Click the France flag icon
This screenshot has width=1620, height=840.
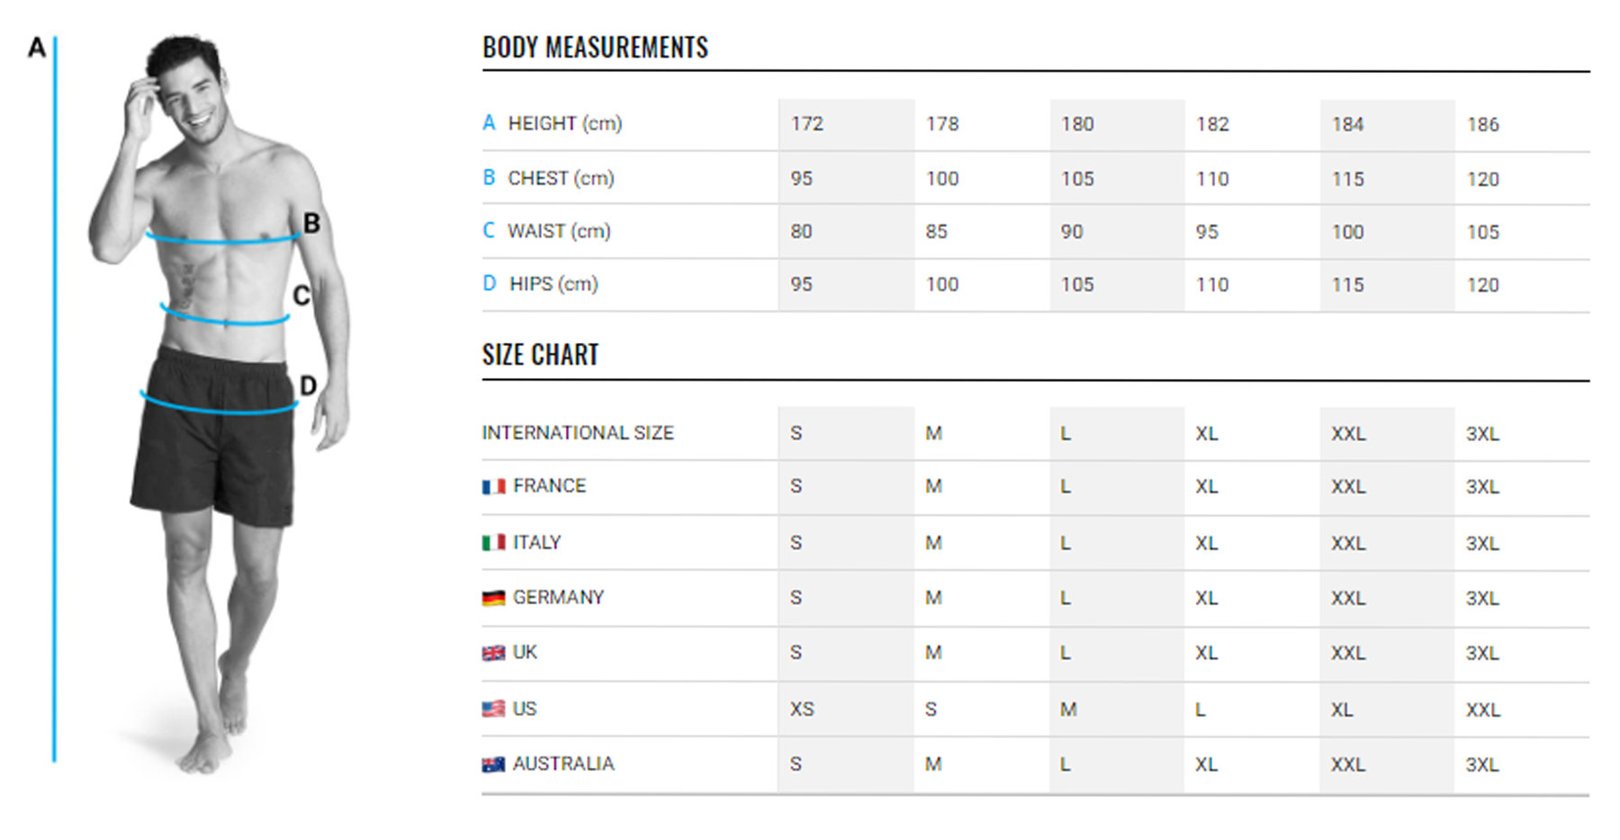tap(493, 487)
